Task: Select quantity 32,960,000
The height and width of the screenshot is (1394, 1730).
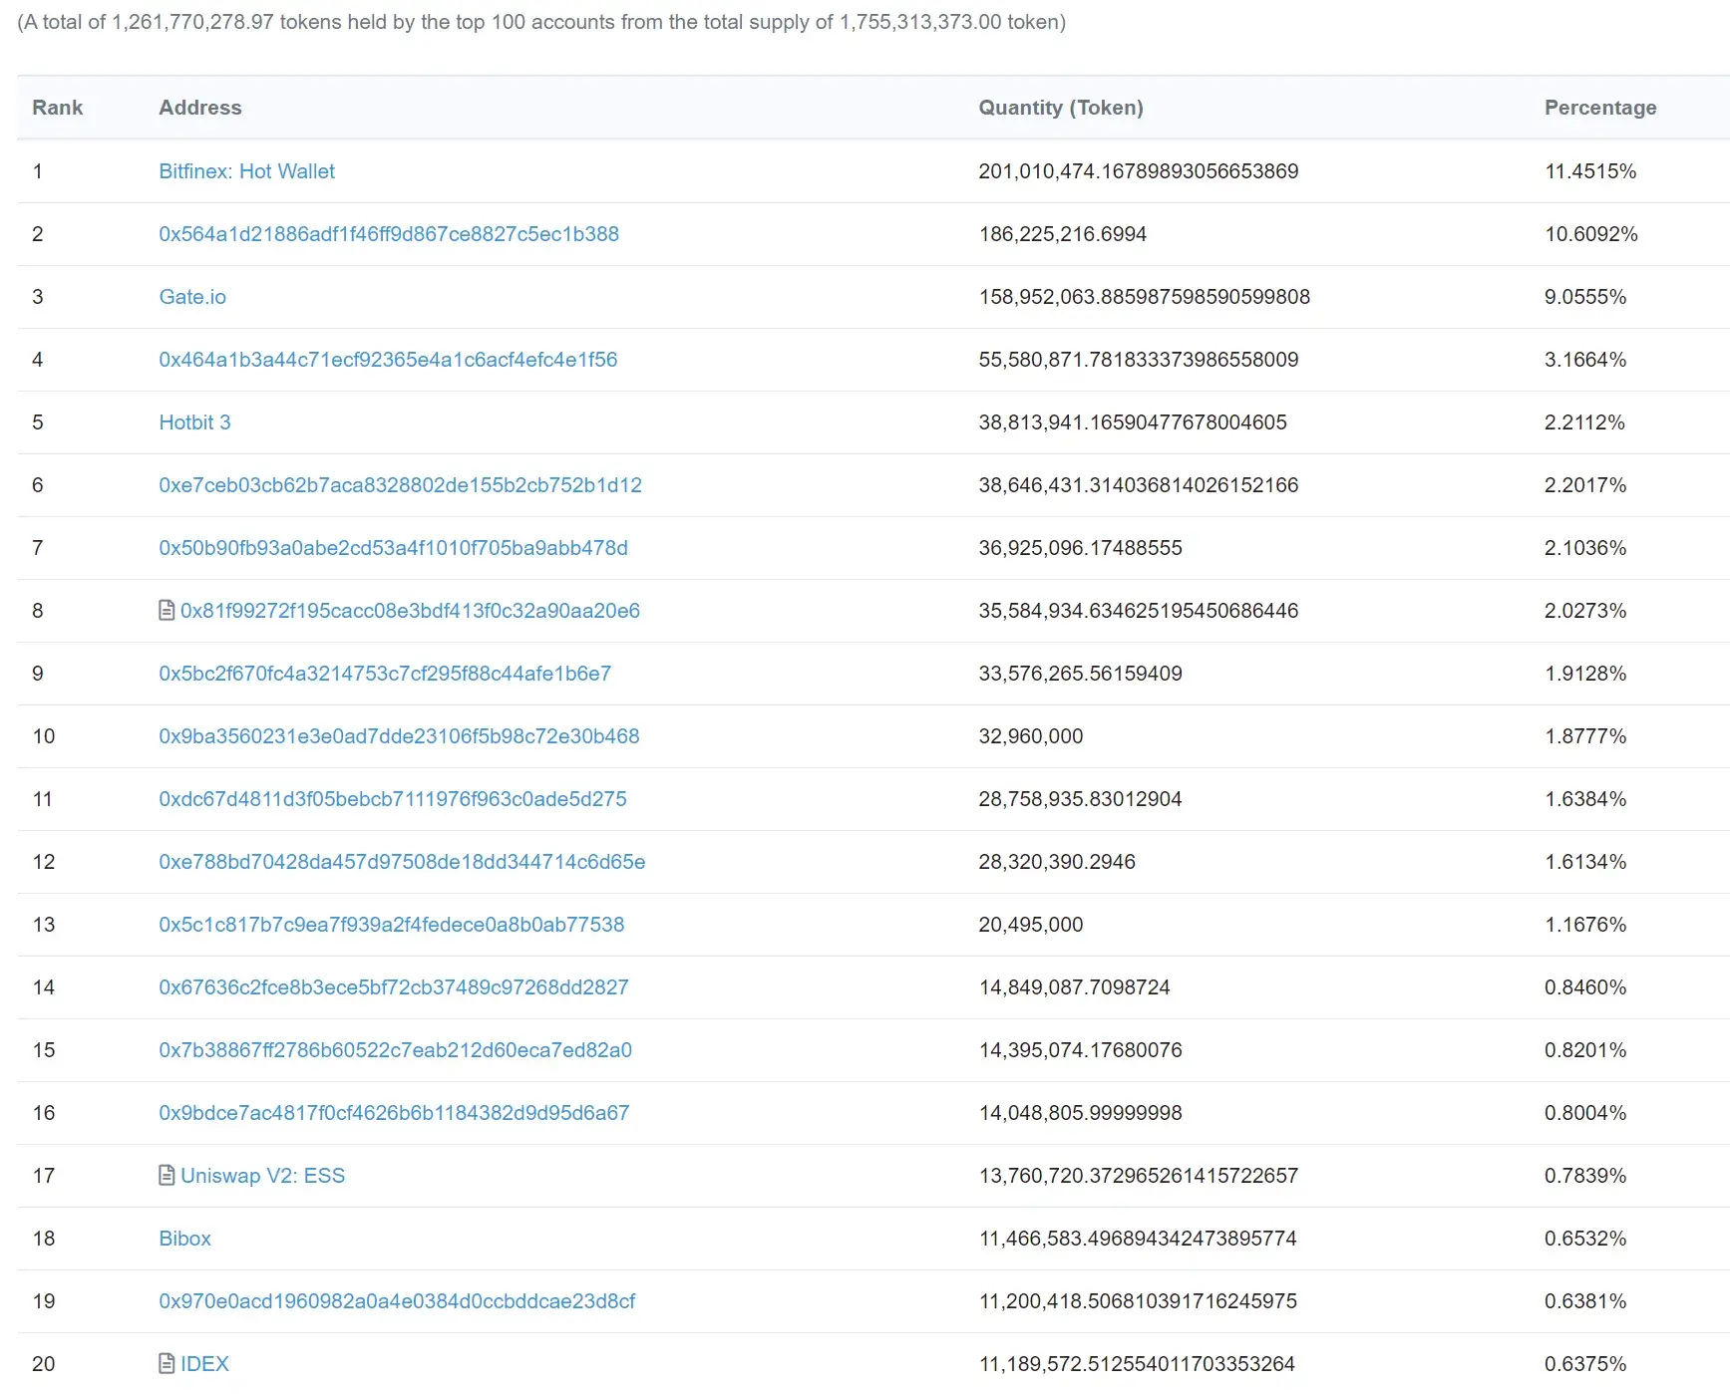Action: point(1031,736)
